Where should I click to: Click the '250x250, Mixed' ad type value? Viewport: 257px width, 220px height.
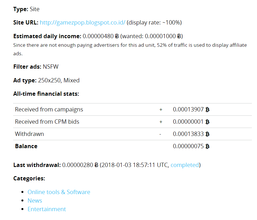[x=59, y=80]
